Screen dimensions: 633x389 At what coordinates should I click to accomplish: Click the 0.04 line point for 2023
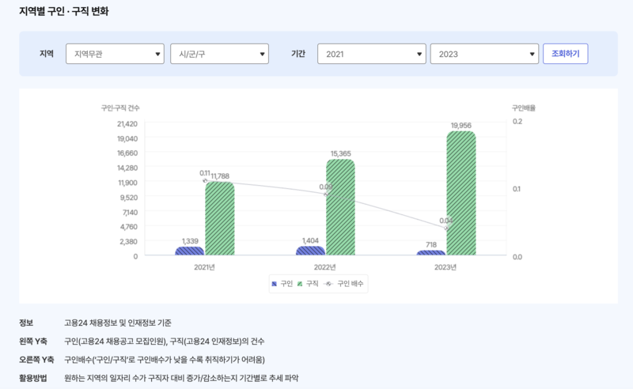tap(446, 228)
